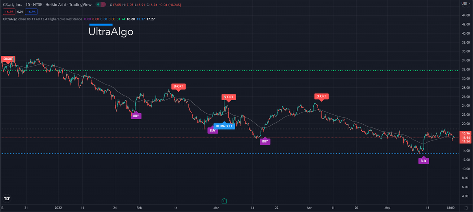Click the large UltraAlgo title text
Viewport: 473px width, 212px height.
111,32
